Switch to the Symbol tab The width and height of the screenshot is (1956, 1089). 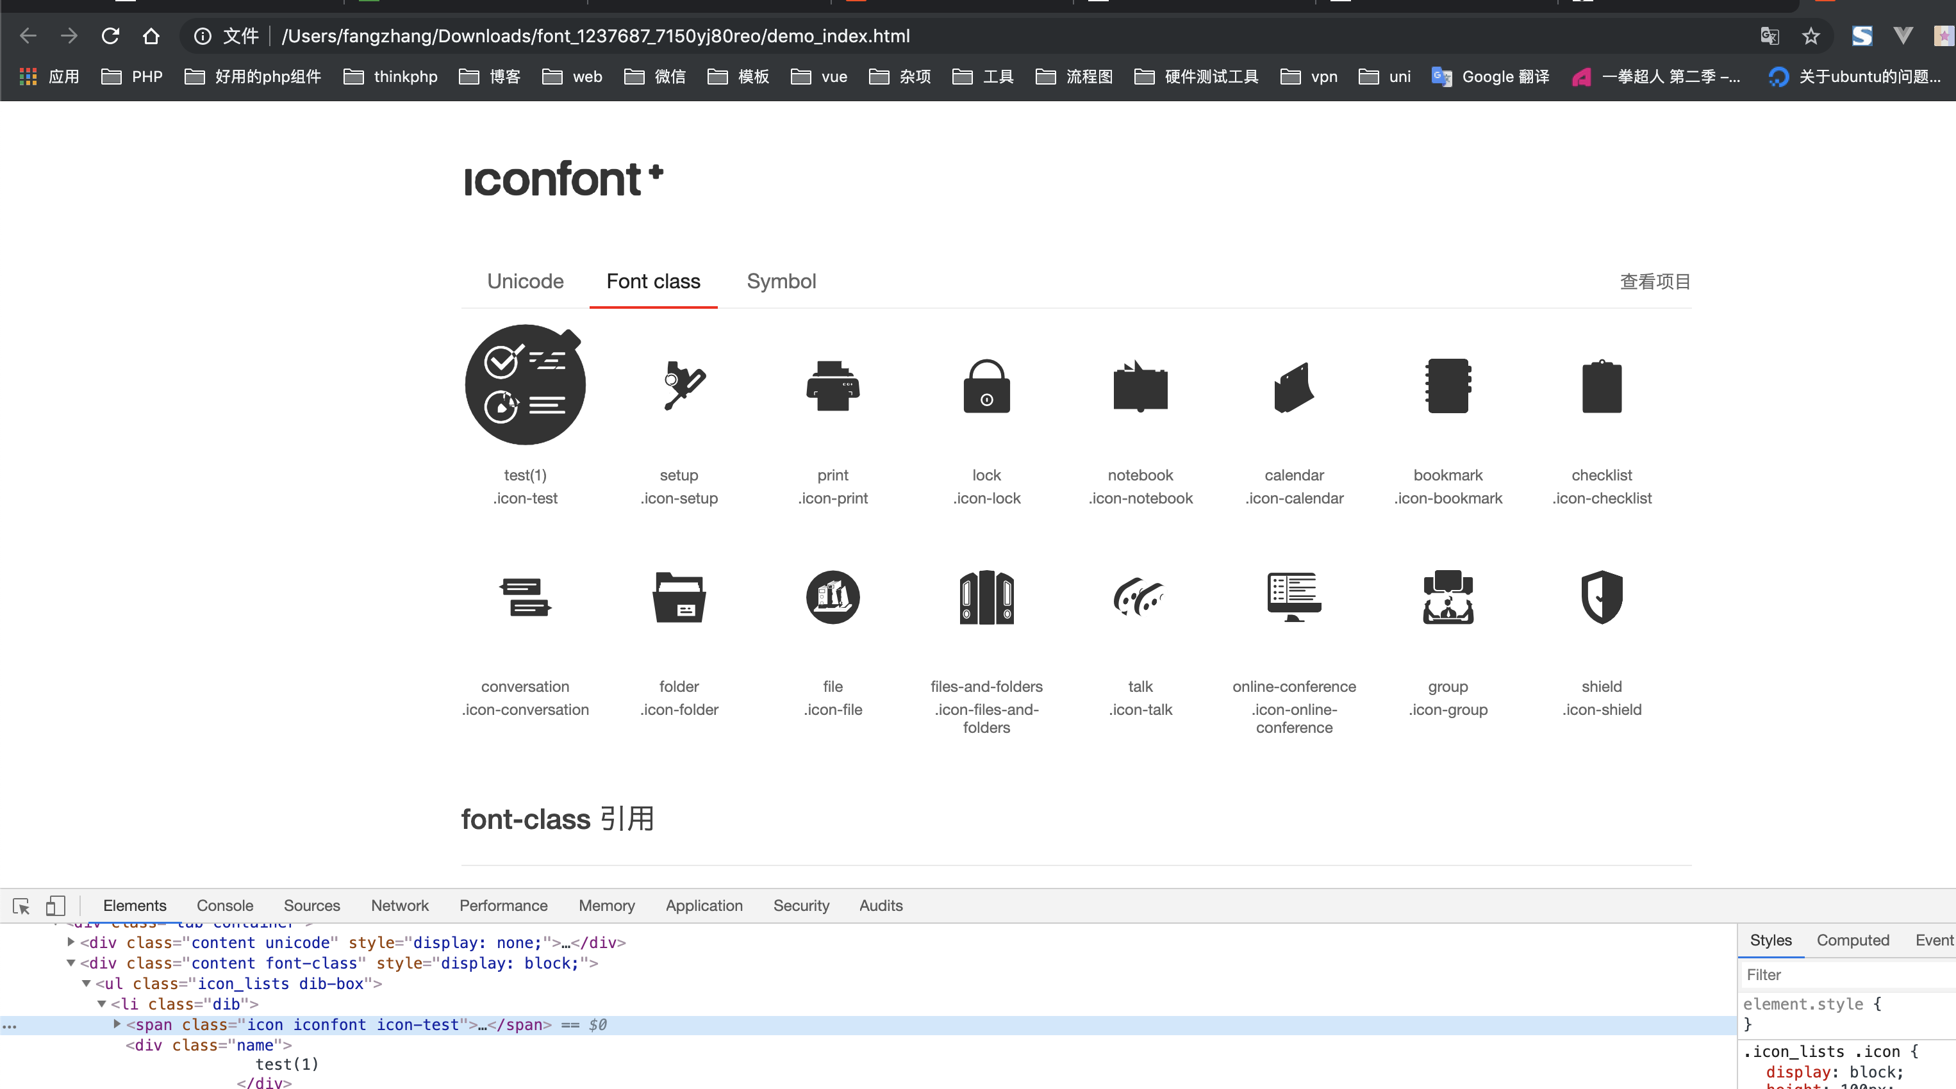point(781,282)
